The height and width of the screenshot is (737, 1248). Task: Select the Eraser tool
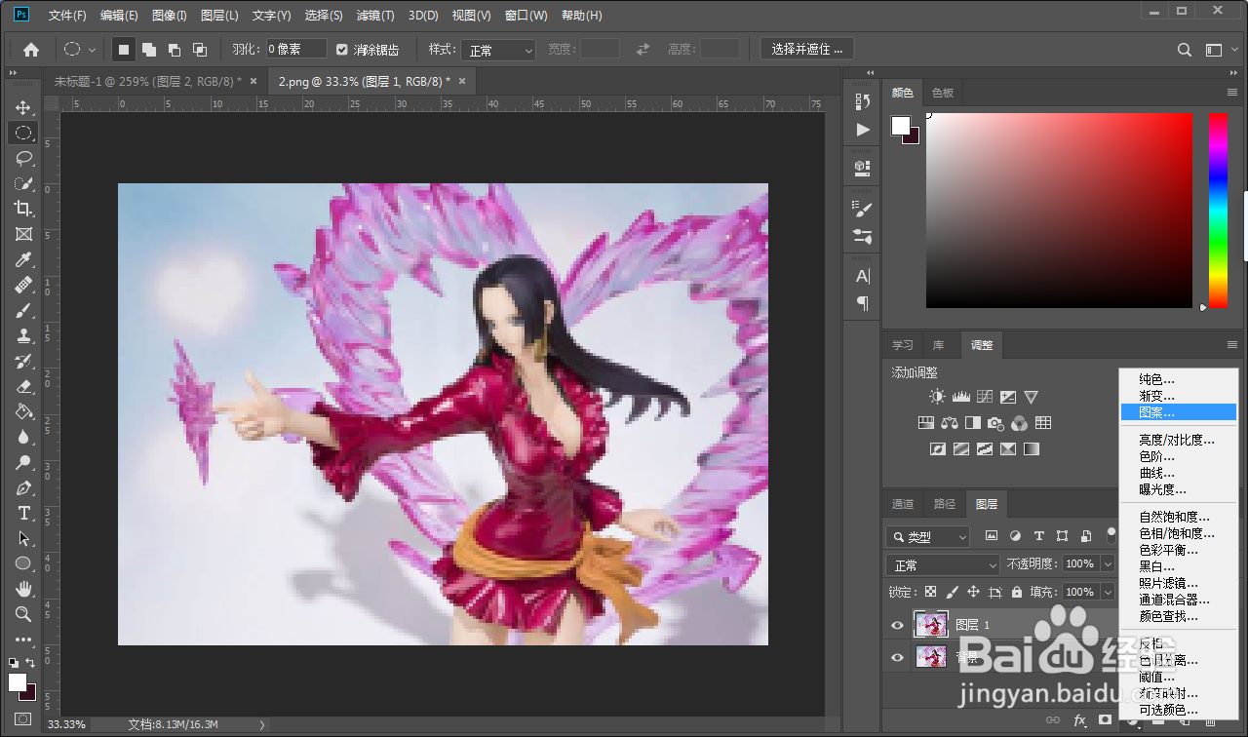[22, 386]
